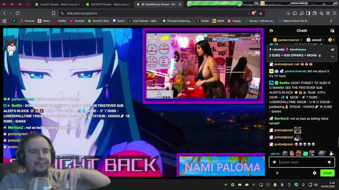Viewport: 339px width, 190px height.
Task: Show more bookmarks with the overflow chevron
Action: pos(331,21)
